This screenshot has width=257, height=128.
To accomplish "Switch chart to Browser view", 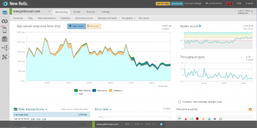I will coord(93,26).
